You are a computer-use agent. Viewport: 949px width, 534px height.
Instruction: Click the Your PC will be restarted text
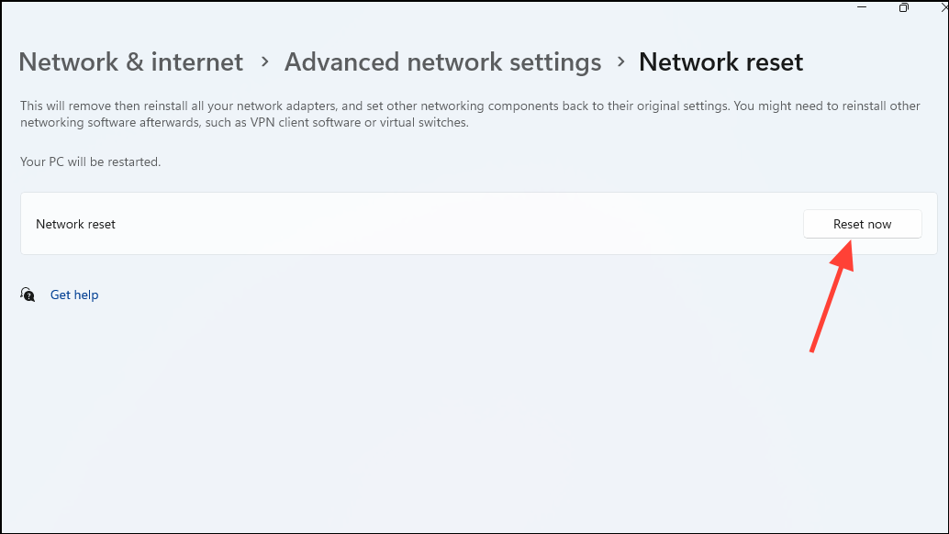(90, 161)
